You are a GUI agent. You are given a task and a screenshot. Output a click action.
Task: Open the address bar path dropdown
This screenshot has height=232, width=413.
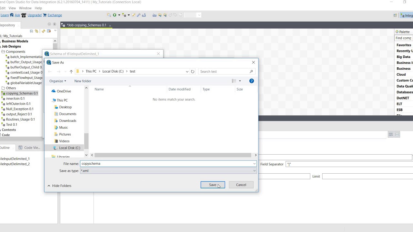point(187,72)
